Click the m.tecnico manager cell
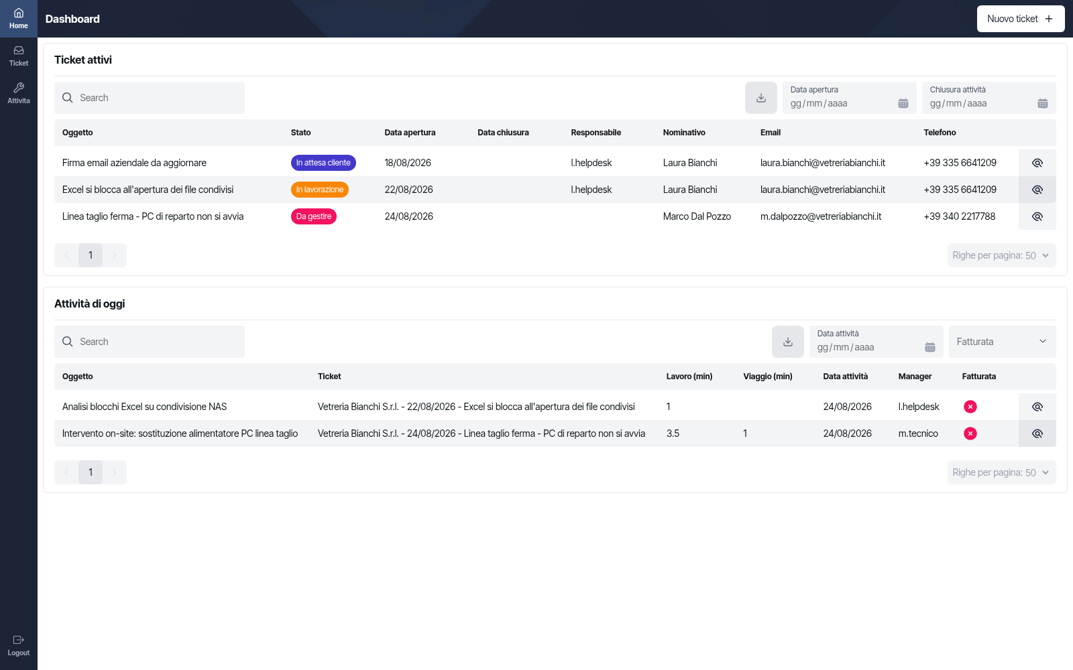1073x670 pixels. pos(918,433)
